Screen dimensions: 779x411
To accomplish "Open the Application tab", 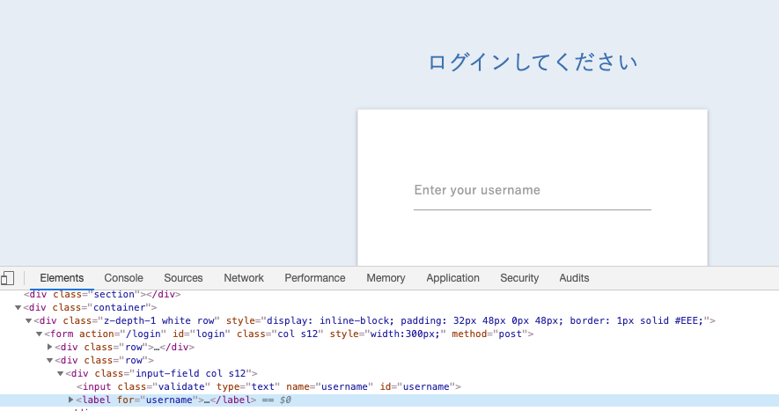I will (452, 278).
